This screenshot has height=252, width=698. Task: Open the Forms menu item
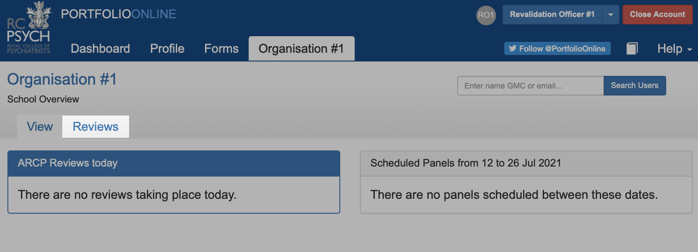221,48
